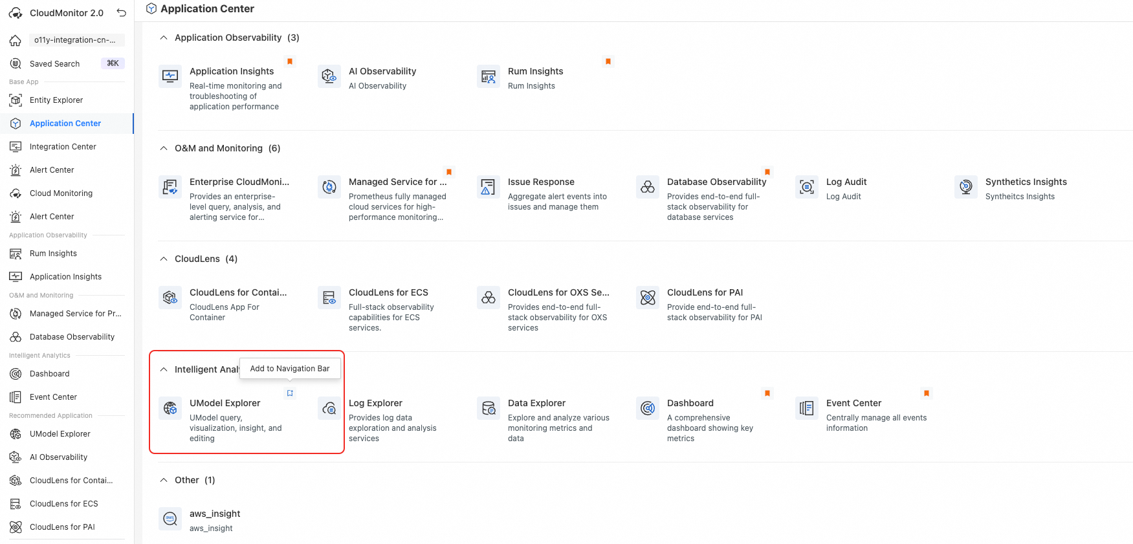Open the Data Explorer title link
Viewport: 1133px width, 544px height.
coord(536,403)
